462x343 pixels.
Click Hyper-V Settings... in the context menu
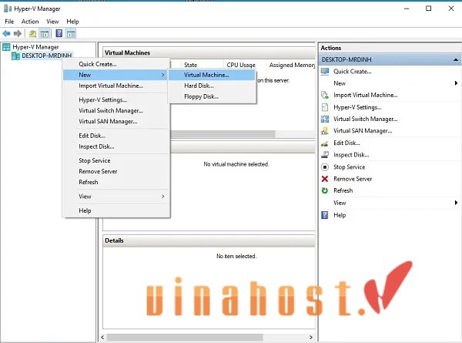point(102,99)
